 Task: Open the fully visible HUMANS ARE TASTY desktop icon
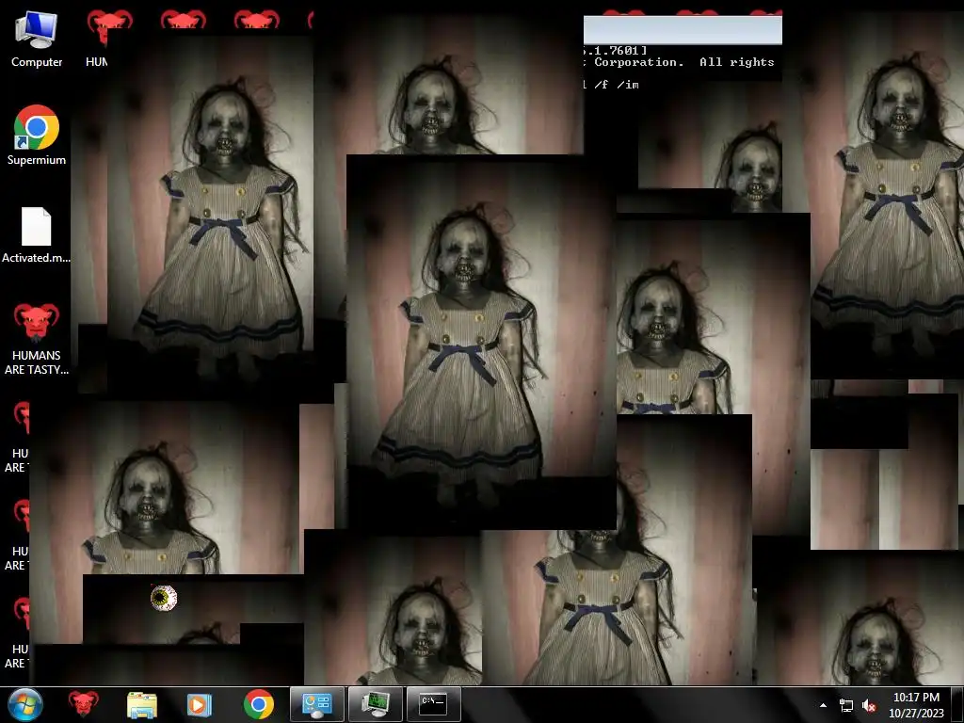(x=37, y=338)
